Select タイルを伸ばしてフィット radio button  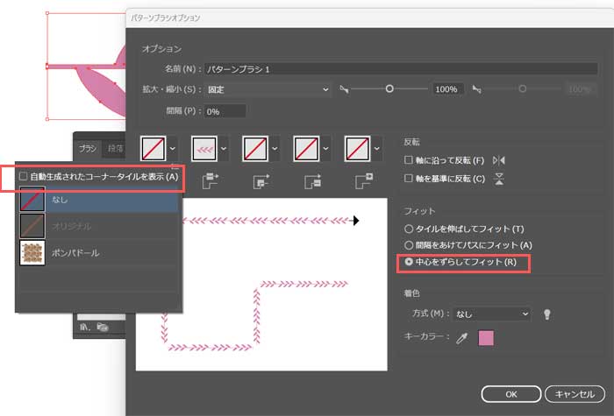409,229
